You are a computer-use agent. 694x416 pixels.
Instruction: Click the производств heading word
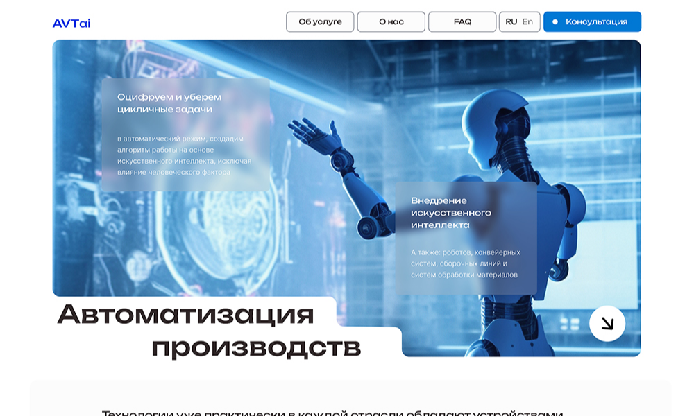tap(256, 347)
